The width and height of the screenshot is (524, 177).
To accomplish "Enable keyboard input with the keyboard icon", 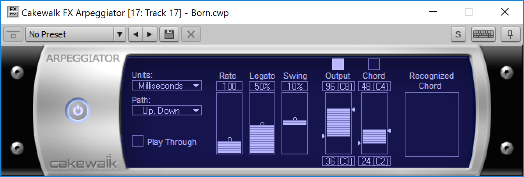I will pyautogui.click(x=483, y=34).
